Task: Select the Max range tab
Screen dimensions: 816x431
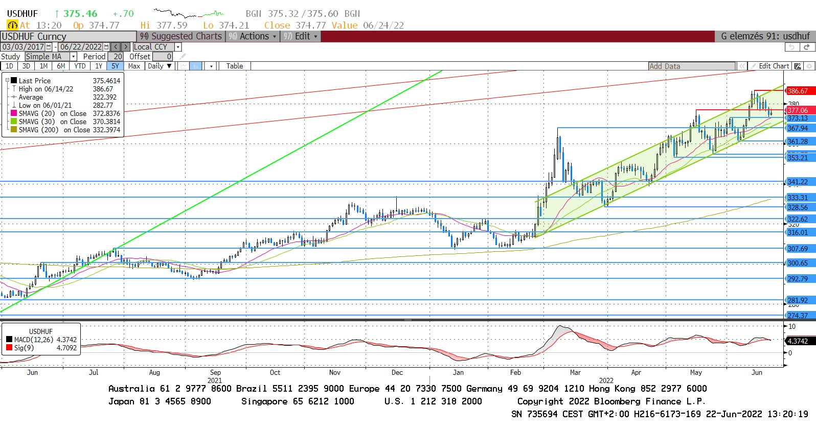Action: 134,66
